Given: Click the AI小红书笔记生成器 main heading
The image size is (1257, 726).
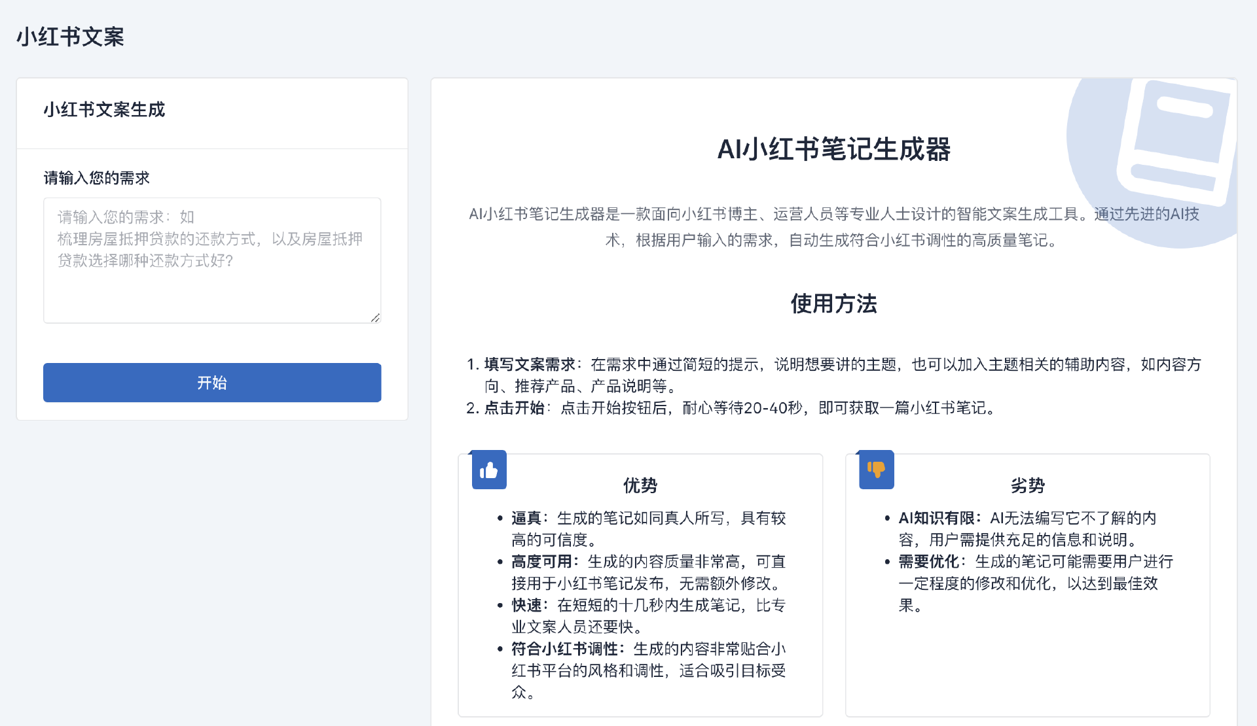Looking at the screenshot, I should [833, 149].
